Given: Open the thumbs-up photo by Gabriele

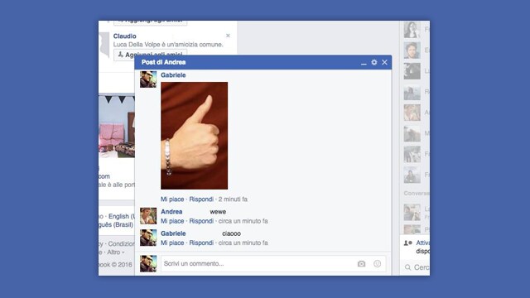Looking at the screenshot, I should (x=195, y=136).
